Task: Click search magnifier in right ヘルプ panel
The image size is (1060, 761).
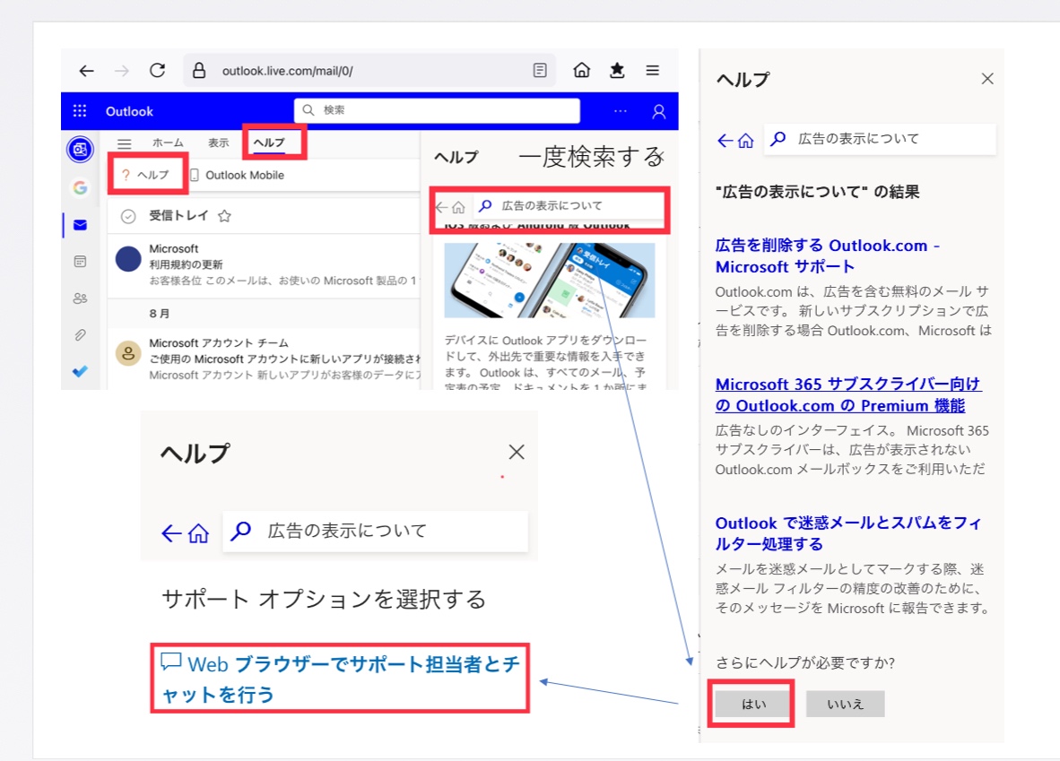Action: coord(778,139)
